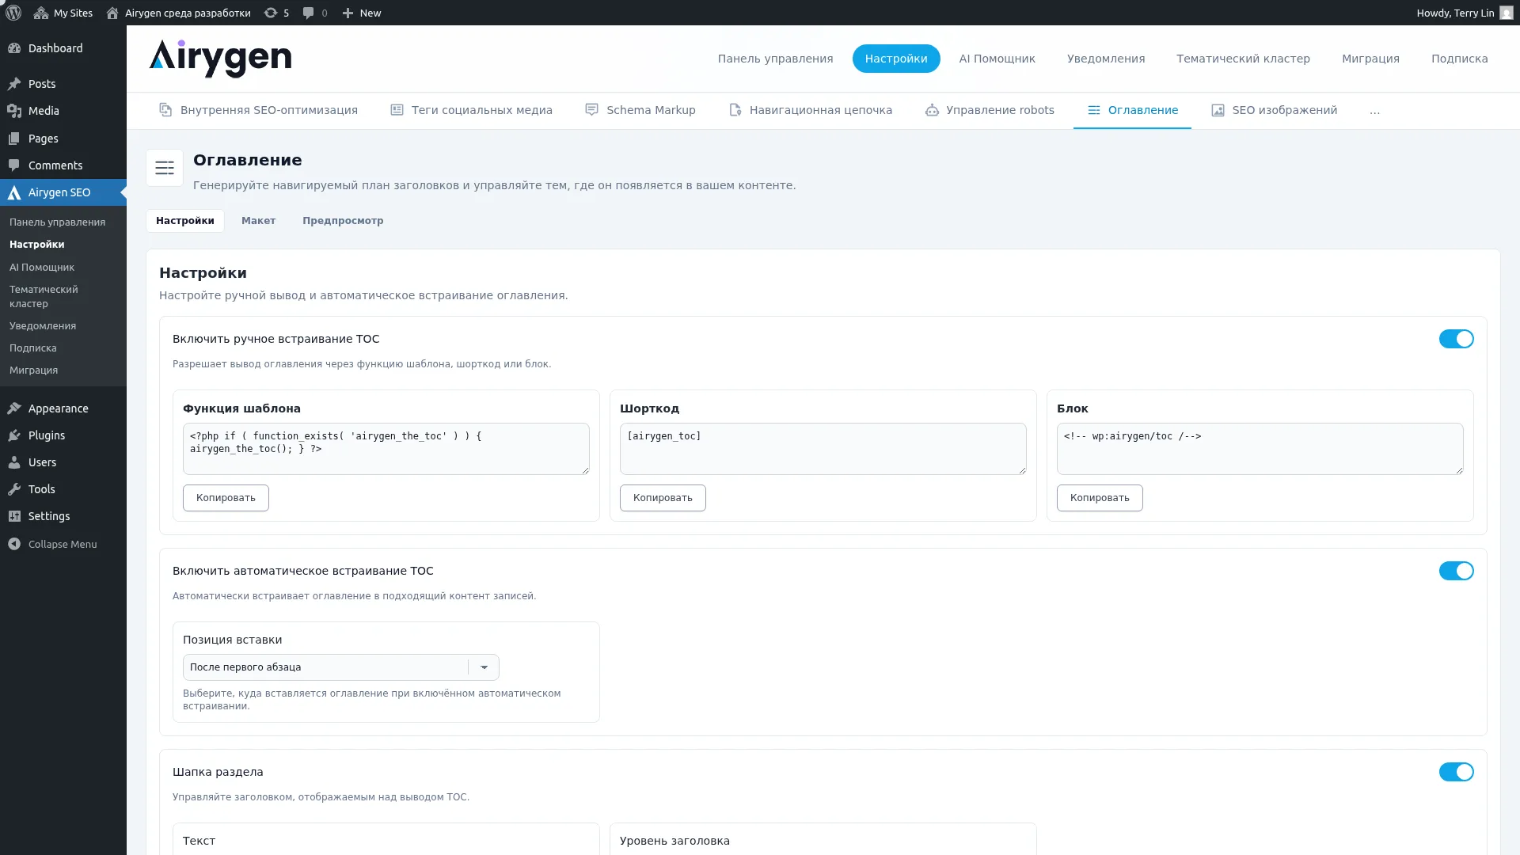Go to Панель управления in top navigation
This screenshot has width=1520, height=855.
point(775,59)
